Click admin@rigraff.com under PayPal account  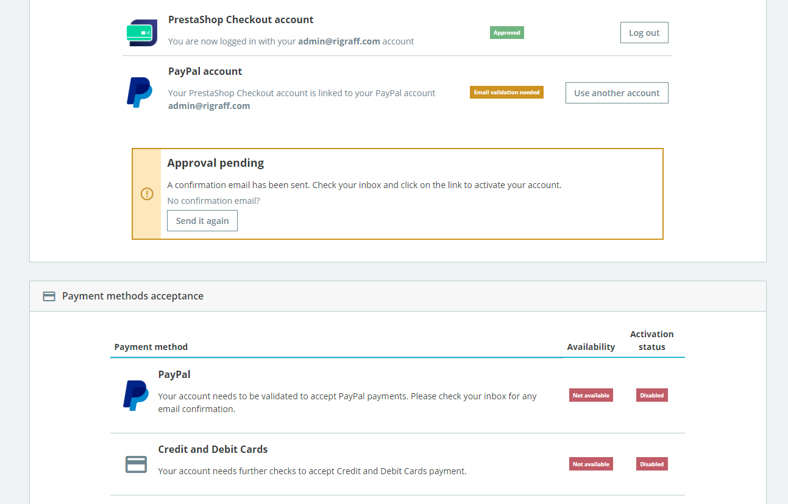[209, 106]
